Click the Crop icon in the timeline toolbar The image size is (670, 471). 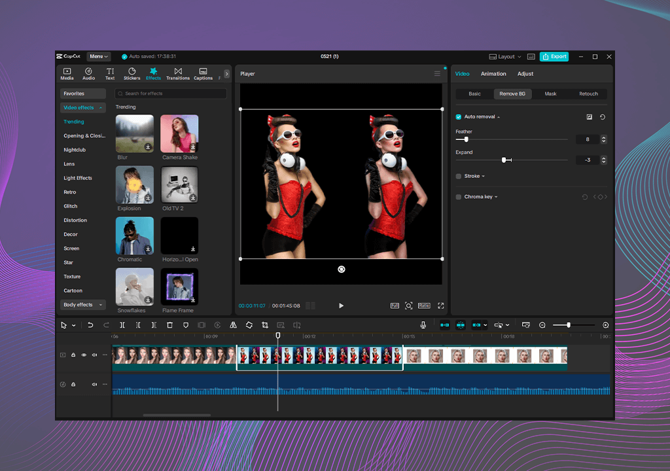point(265,325)
